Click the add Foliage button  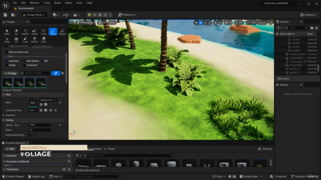(x=11, y=73)
